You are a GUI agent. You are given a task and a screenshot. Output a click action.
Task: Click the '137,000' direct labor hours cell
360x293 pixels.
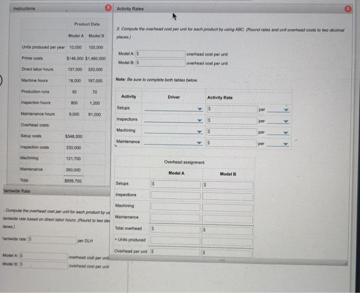[x=75, y=69]
